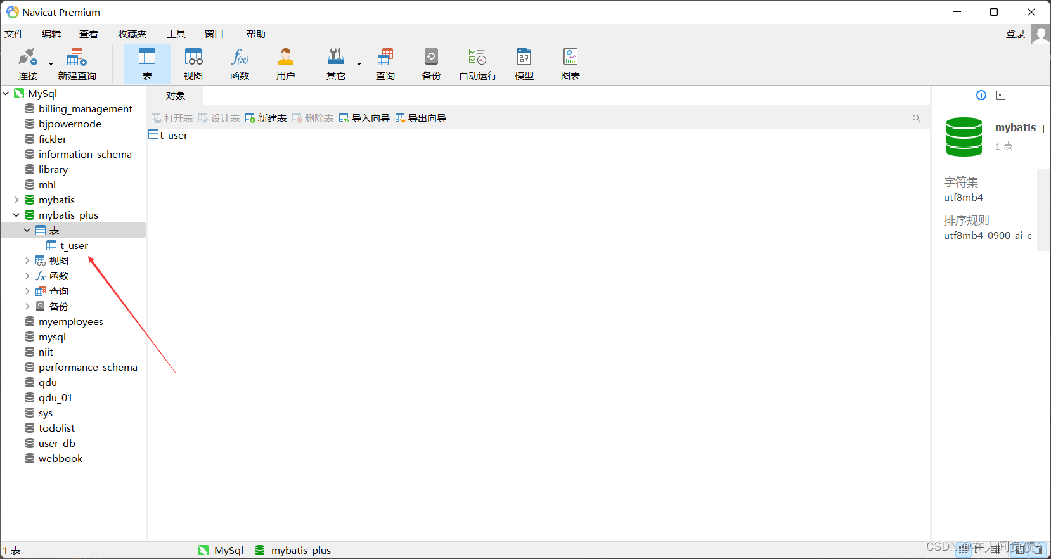Viewport: 1051px width, 559px height.
Task: Select the qdu_01 database
Action: (55, 397)
